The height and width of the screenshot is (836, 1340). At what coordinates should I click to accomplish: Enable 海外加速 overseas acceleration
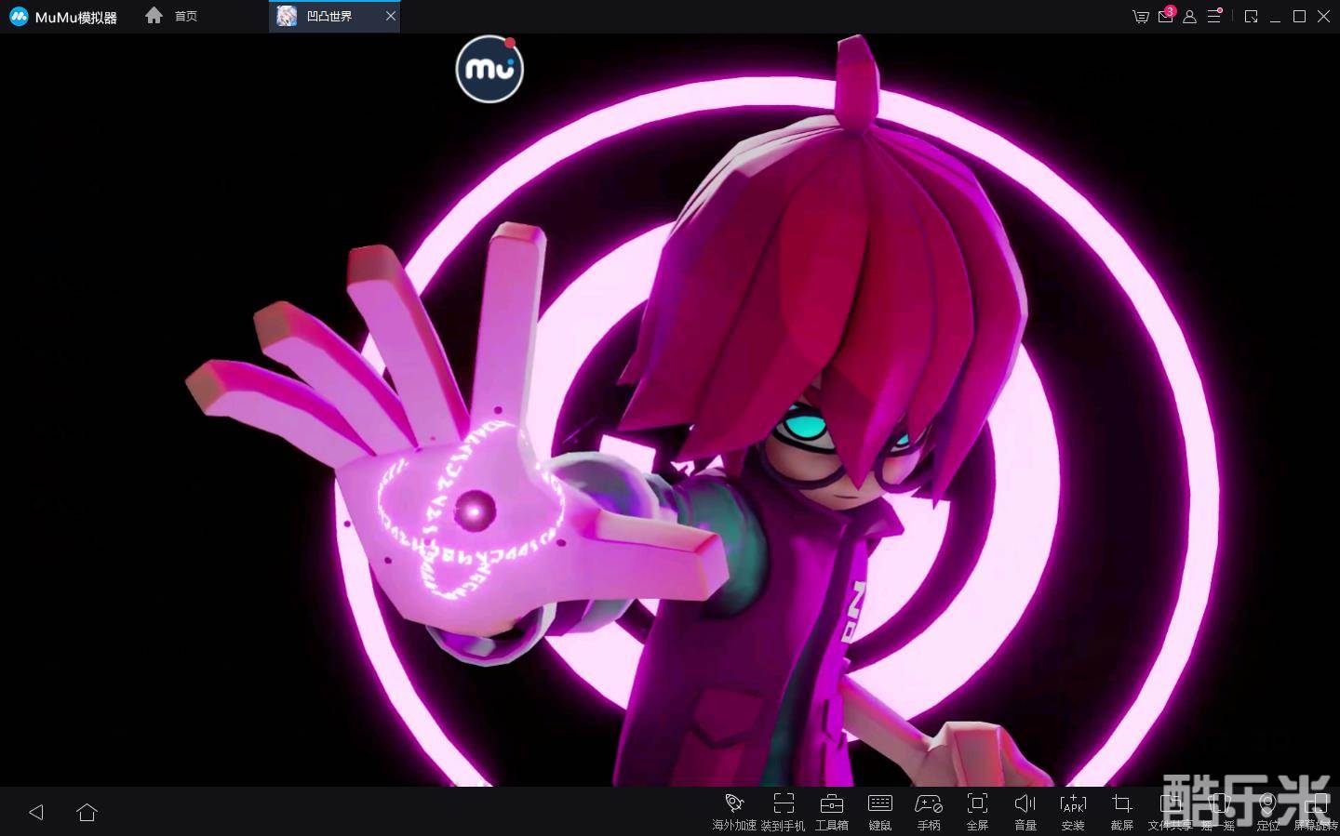click(734, 811)
